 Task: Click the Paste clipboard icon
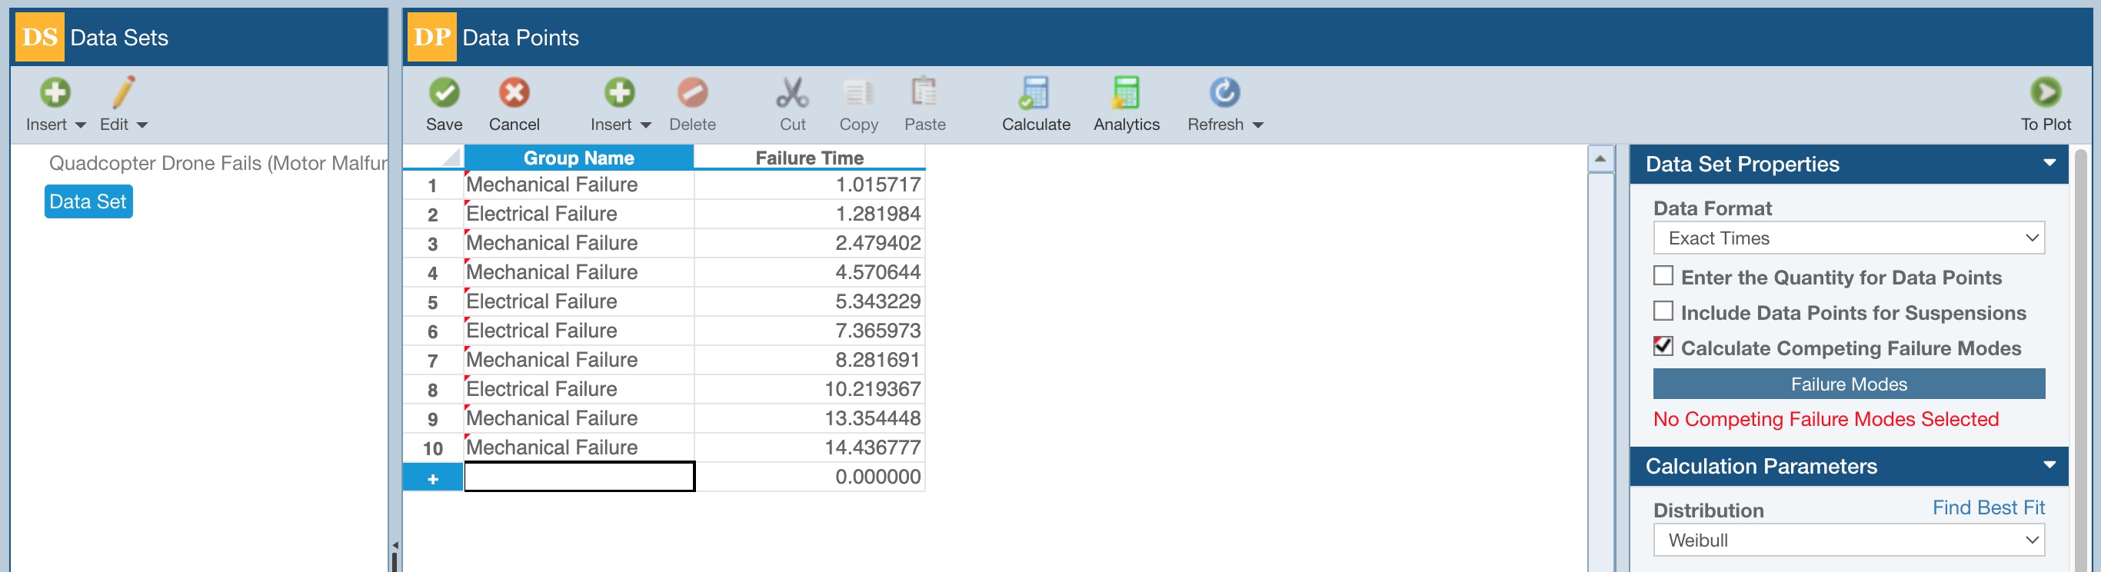(x=924, y=93)
